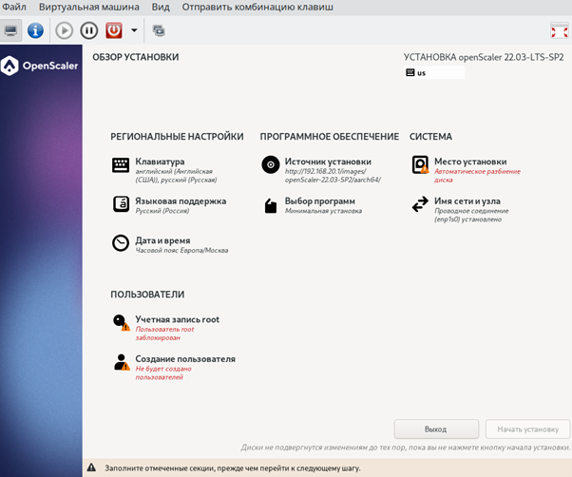This screenshot has width=572, height=477.
Task: Open Место установки settings label
Action: click(x=470, y=162)
